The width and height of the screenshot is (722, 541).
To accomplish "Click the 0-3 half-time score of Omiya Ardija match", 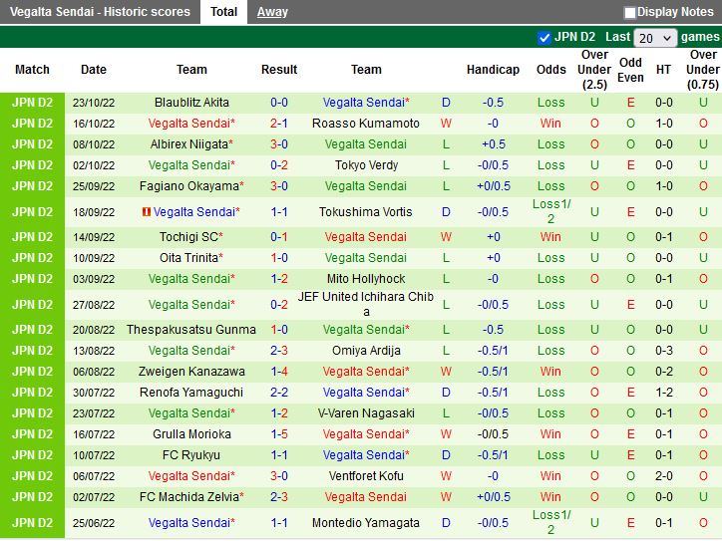I will [663, 350].
